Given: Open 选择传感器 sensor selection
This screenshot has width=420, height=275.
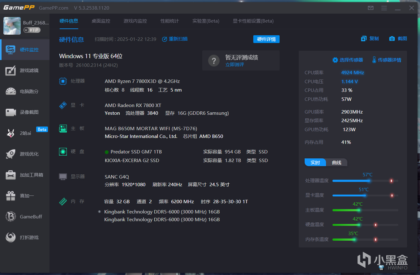Looking at the screenshot, I should click(x=348, y=60).
